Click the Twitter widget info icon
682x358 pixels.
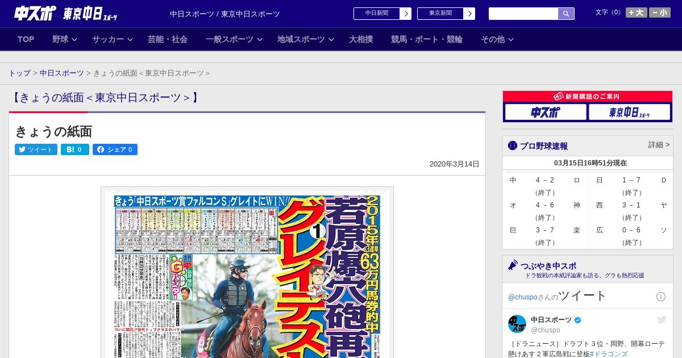pos(661,297)
